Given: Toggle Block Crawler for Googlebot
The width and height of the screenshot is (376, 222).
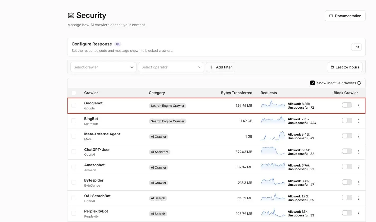Looking at the screenshot, I should (347, 105).
